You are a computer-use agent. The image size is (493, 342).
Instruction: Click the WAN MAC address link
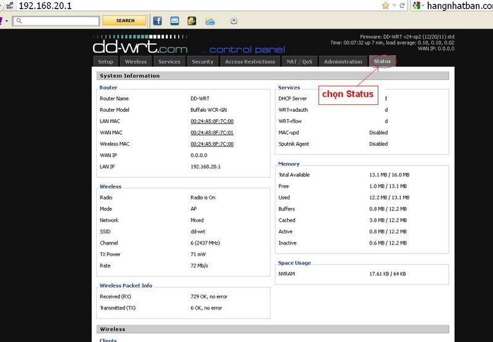point(212,133)
